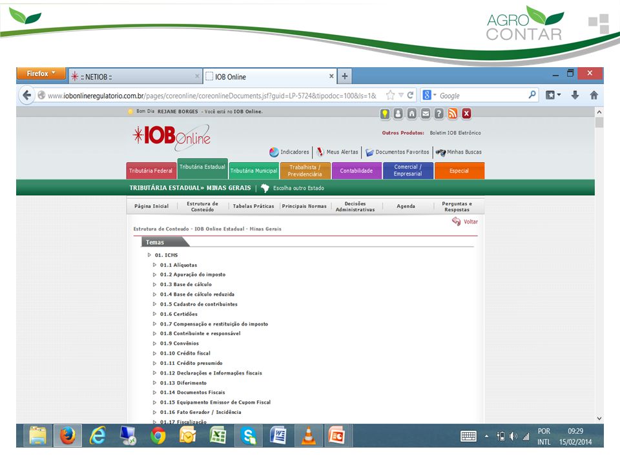Open the Meus Alertas icon
Image resolution: width=620 pixels, height=465 pixels.
click(320, 152)
